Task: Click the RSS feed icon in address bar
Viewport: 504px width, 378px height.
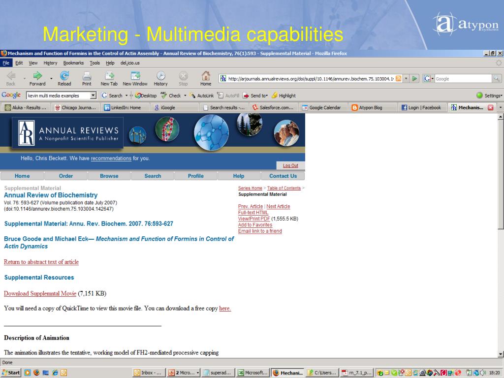Action: click(399, 78)
